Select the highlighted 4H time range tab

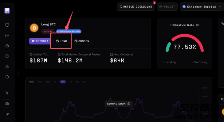point(63,82)
